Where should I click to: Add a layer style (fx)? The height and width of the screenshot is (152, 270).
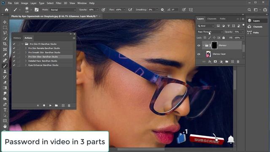click(210, 62)
